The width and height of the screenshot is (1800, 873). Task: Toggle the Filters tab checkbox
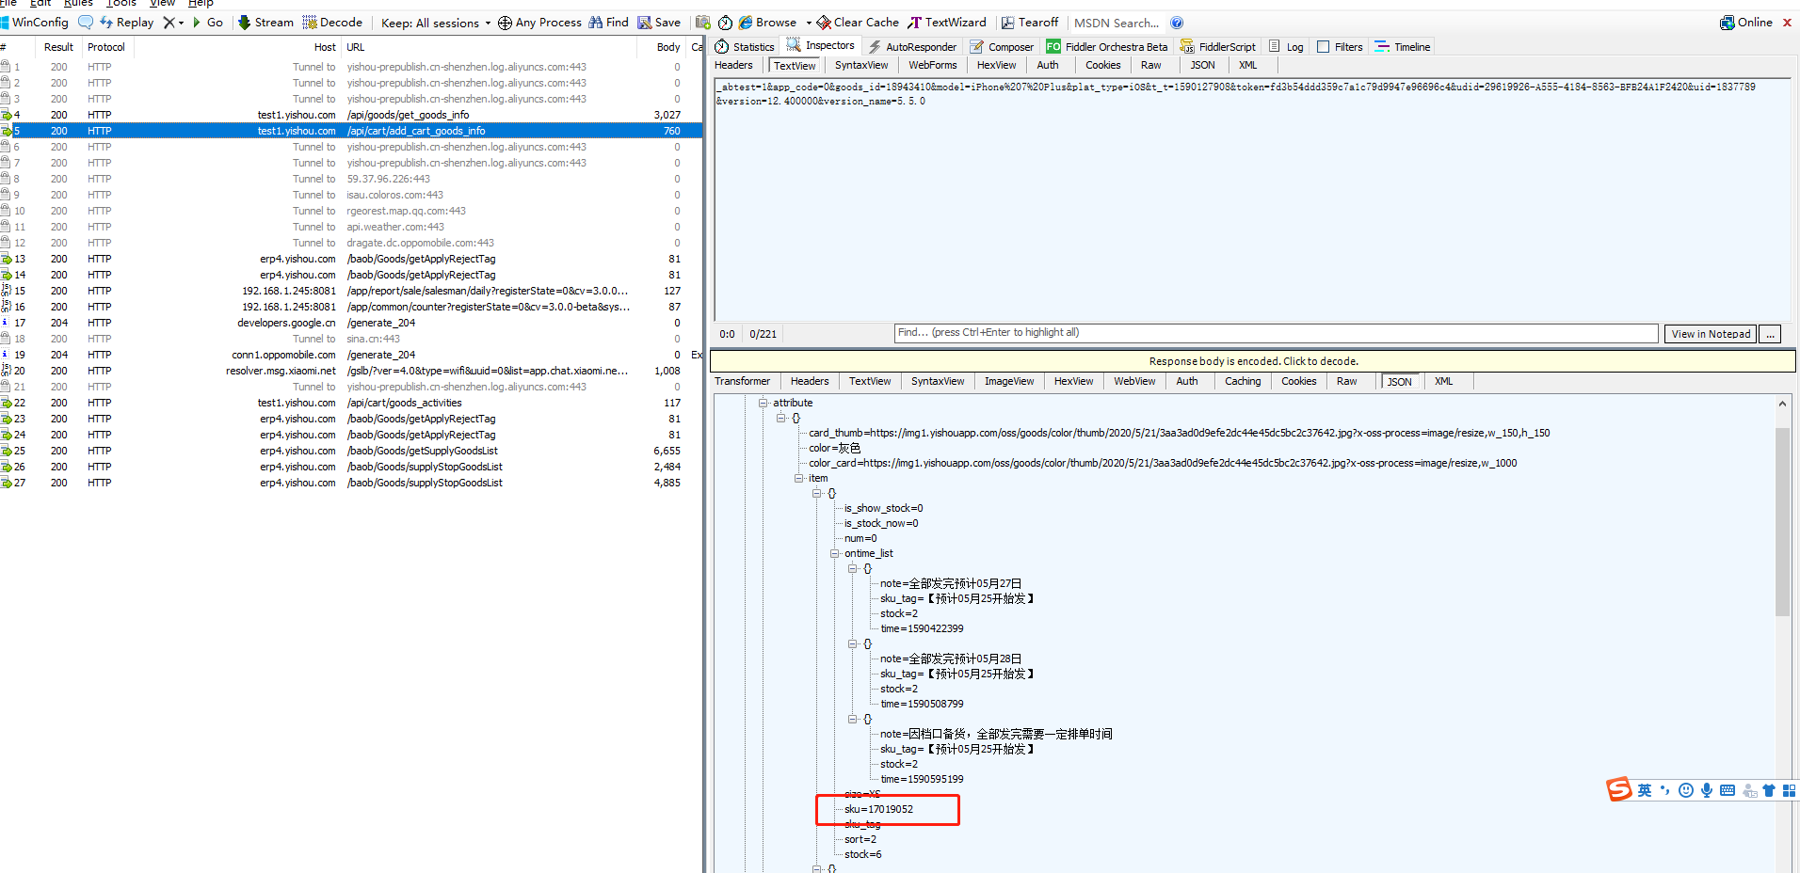click(x=1323, y=46)
